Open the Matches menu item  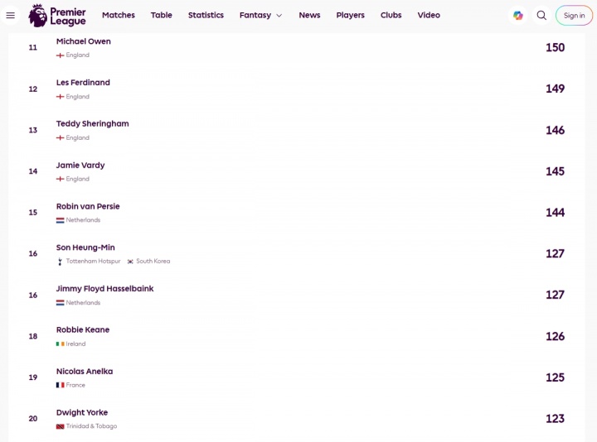click(x=119, y=15)
